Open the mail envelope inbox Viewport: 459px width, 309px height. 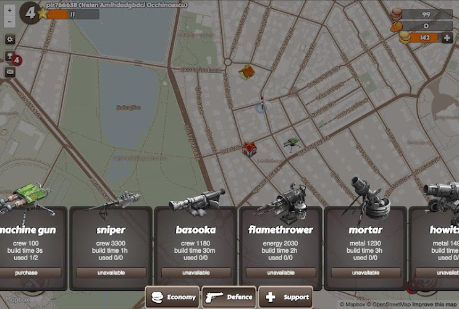[x=10, y=72]
